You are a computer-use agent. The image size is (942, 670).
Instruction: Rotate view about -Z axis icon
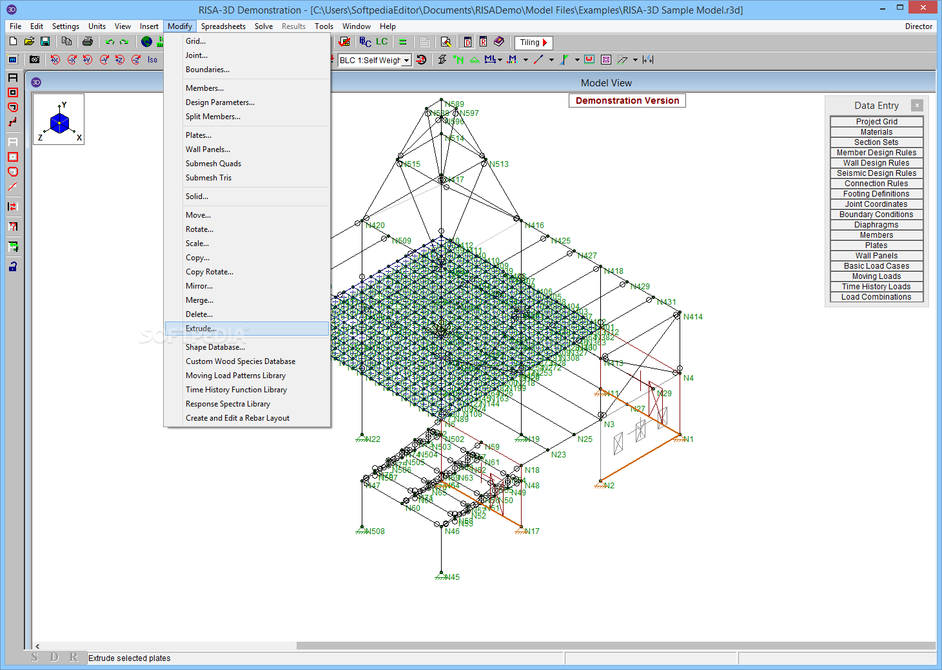tap(136, 59)
